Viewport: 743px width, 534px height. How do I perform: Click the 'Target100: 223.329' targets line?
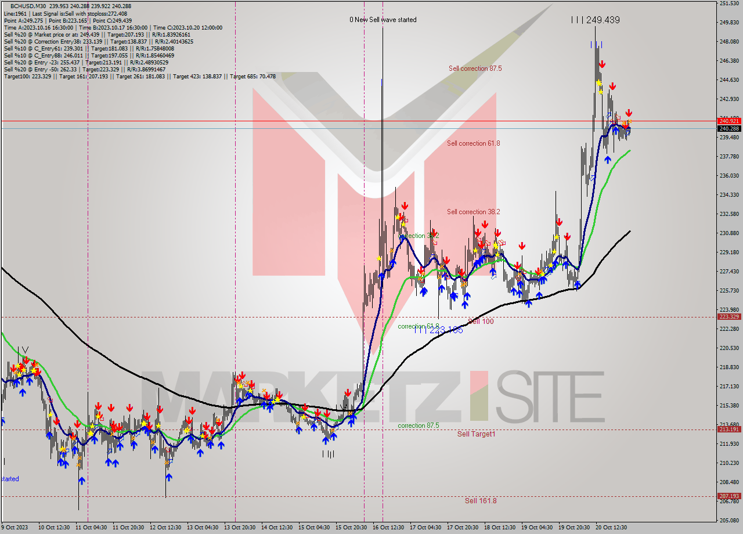[x=140, y=76]
